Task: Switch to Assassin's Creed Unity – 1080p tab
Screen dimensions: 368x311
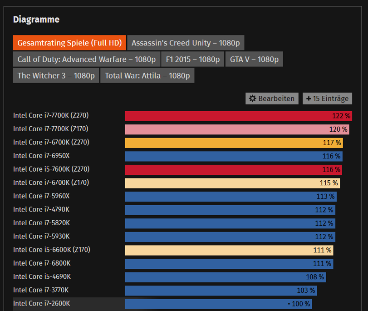Action: 186,43
